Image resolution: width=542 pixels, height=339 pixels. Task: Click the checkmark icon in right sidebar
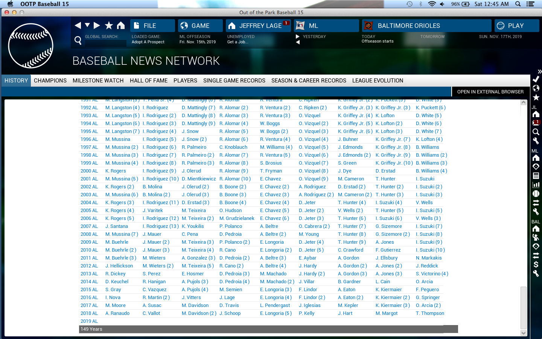pos(536,79)
